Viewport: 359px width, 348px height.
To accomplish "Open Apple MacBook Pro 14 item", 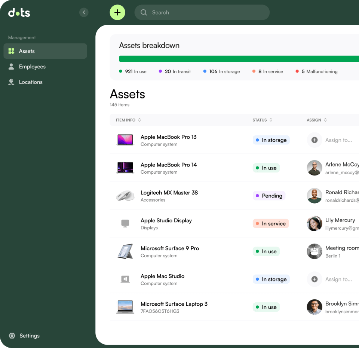I will [x=169, y=165].
